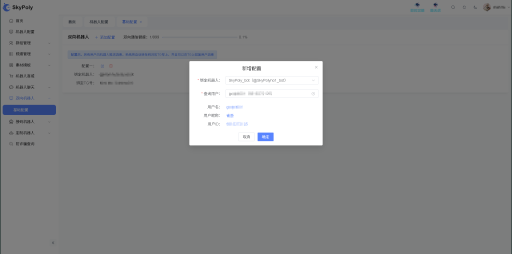Expand the 群组管理 sidebar menu
This screenshot has height=254, width=512.
coord(29,43)
